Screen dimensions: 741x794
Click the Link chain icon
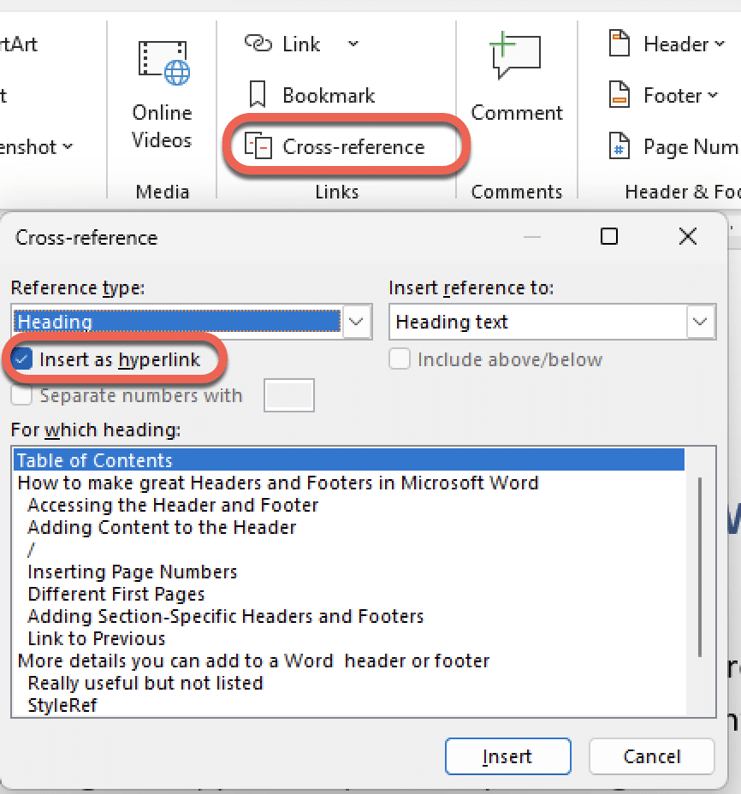point(258,44)
